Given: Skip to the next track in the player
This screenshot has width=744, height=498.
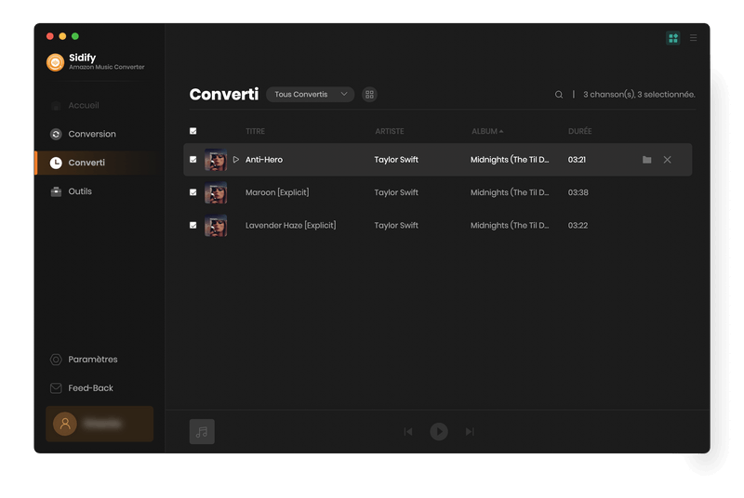Looking at the screenshot, I should [x=470, y=431].
